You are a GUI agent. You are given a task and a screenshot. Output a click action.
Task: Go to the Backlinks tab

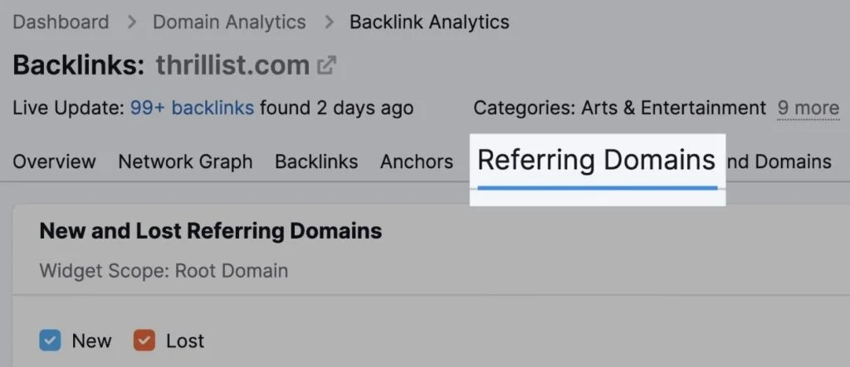click(316, 162)
